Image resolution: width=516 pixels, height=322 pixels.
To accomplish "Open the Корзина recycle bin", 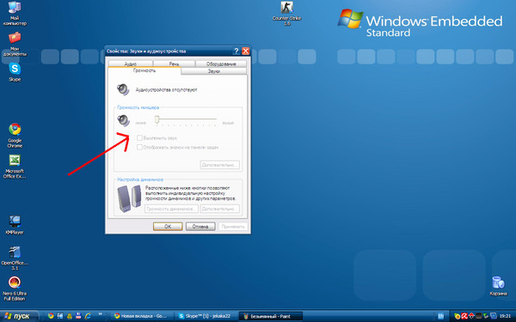I will click(x=498, y=286).
